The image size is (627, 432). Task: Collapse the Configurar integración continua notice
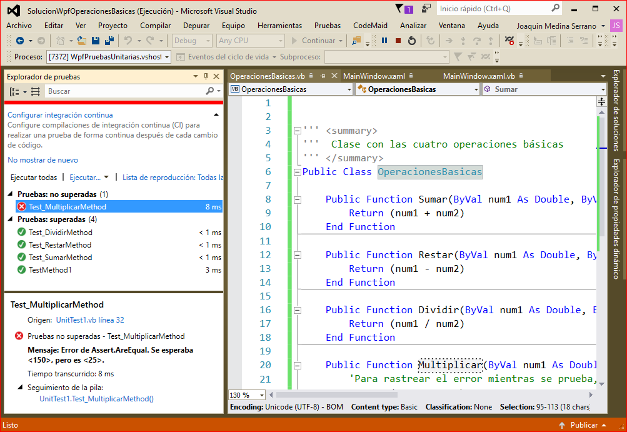tap(216, 115)
